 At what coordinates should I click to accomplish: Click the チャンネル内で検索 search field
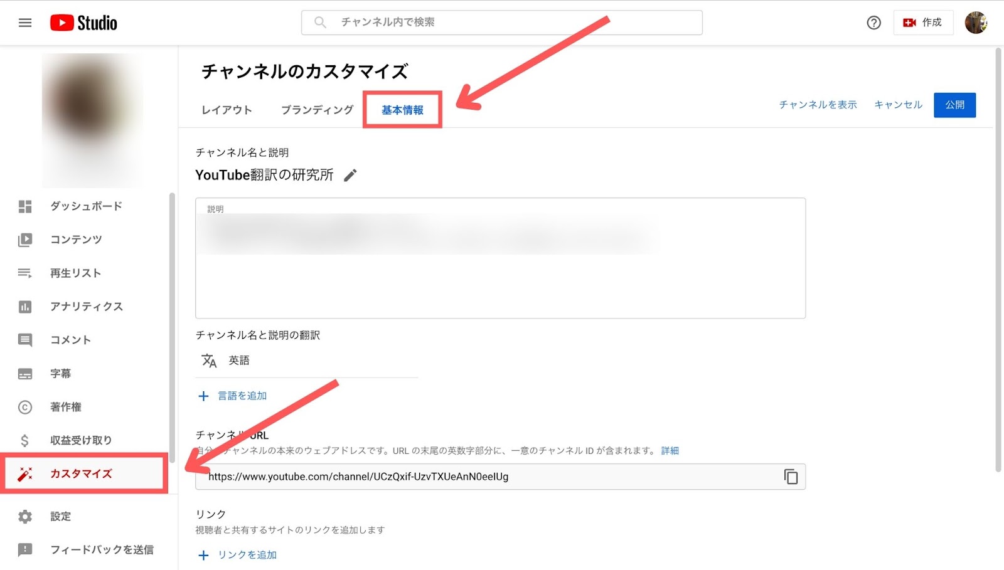[x=502, y=22]
